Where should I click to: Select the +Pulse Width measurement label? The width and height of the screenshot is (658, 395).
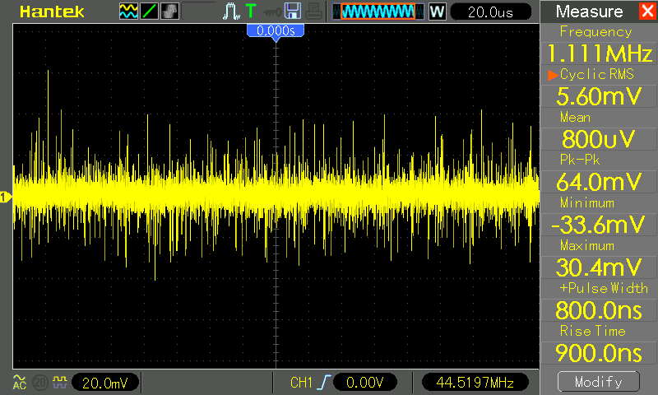[605, 288]
